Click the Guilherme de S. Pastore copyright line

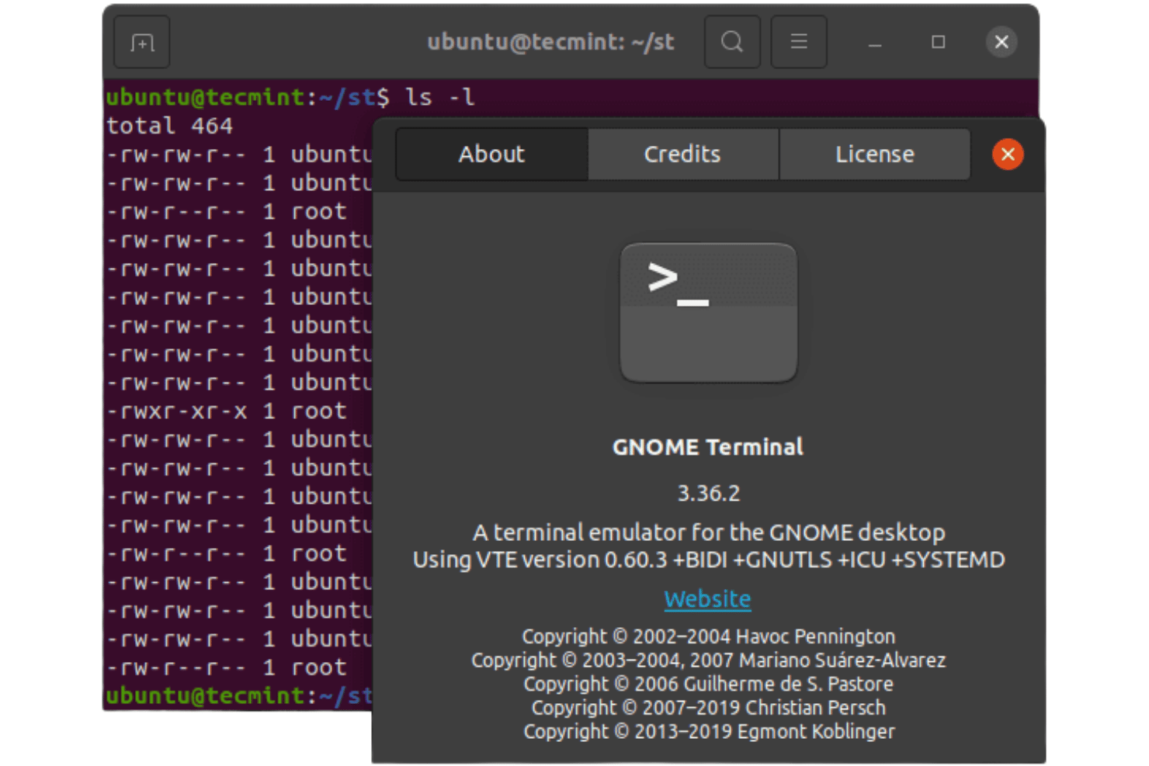709,684
